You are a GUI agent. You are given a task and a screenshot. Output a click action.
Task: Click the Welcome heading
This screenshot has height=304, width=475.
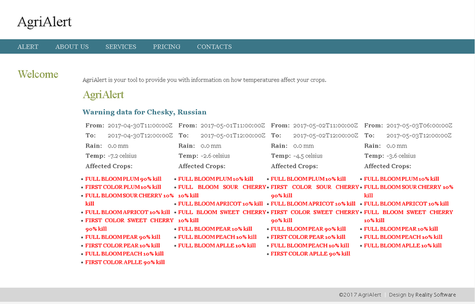click(x=38, y=74)
